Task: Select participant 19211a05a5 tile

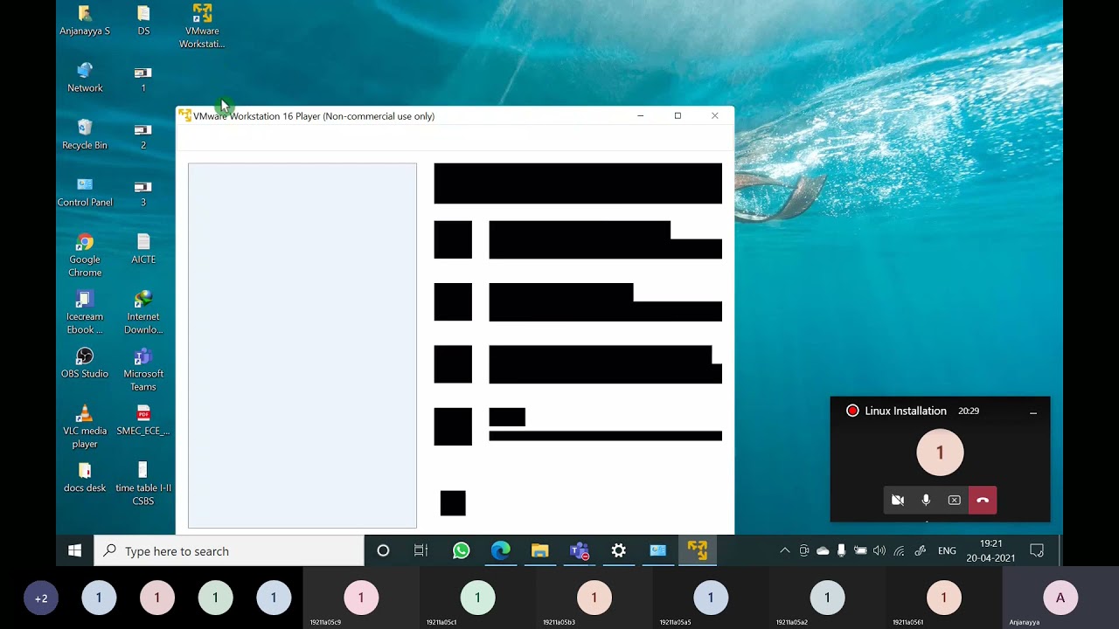Action: [x=710, y=598]
